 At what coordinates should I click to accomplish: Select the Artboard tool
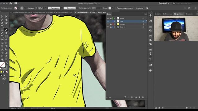2,56
